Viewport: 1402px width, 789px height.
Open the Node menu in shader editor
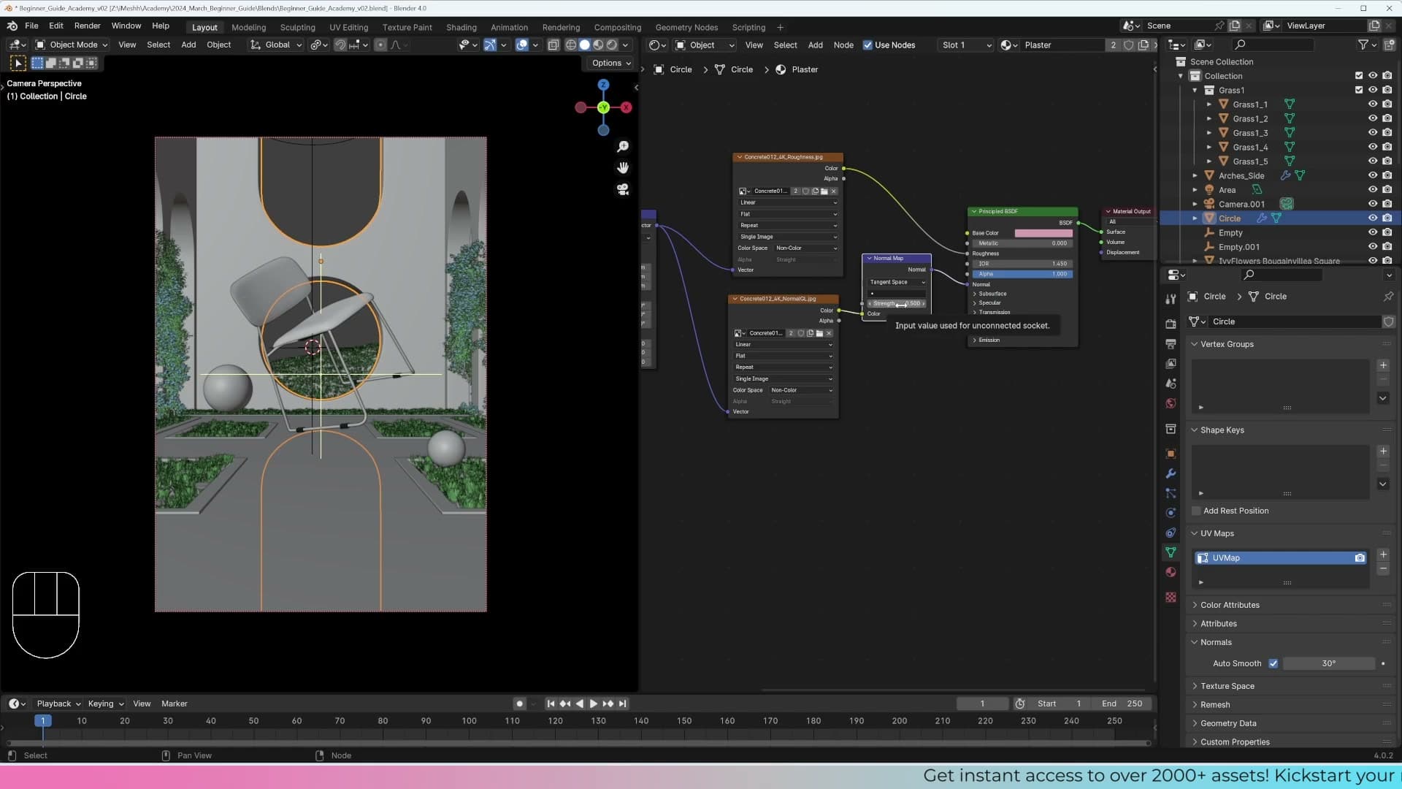pyautogui.click(x=843, y=45)
